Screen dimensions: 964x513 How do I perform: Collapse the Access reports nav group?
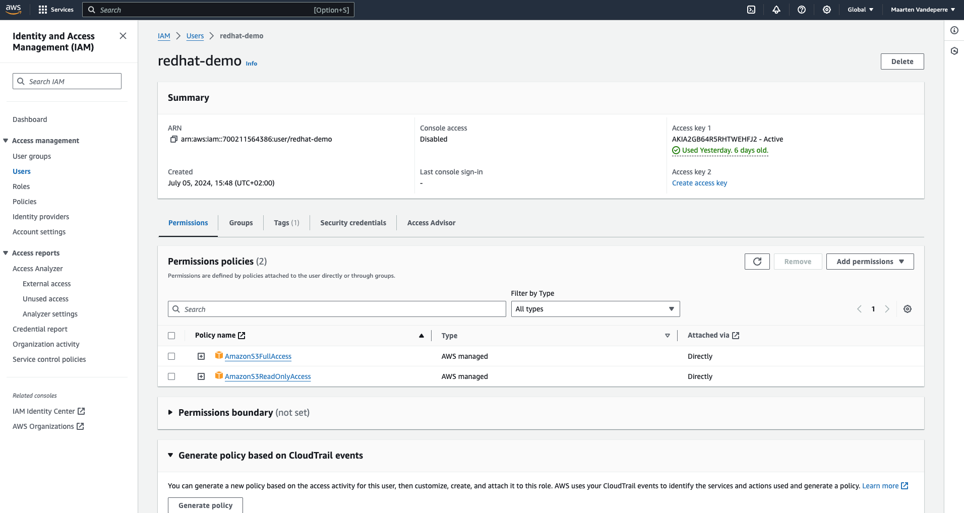[x=6, y=253]
